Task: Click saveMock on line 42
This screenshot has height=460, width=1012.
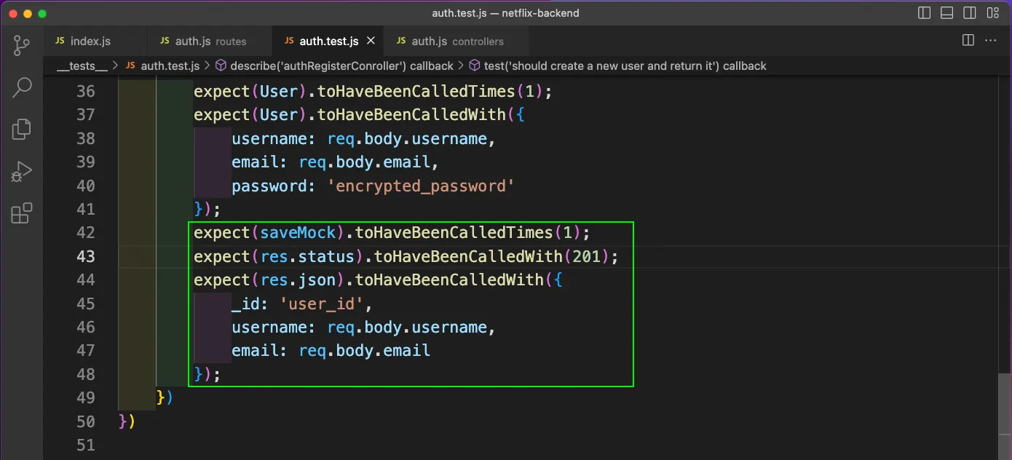Action: click(x=299, y=233)
